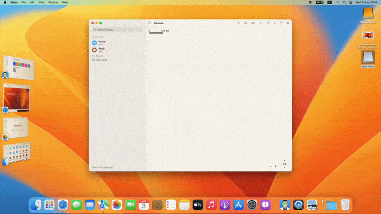Click the compass N control

click(284, 164)
